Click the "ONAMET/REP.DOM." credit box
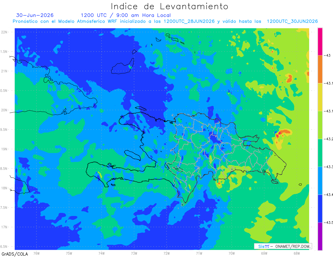The image size is (333, 257). (x=283, y=246)
